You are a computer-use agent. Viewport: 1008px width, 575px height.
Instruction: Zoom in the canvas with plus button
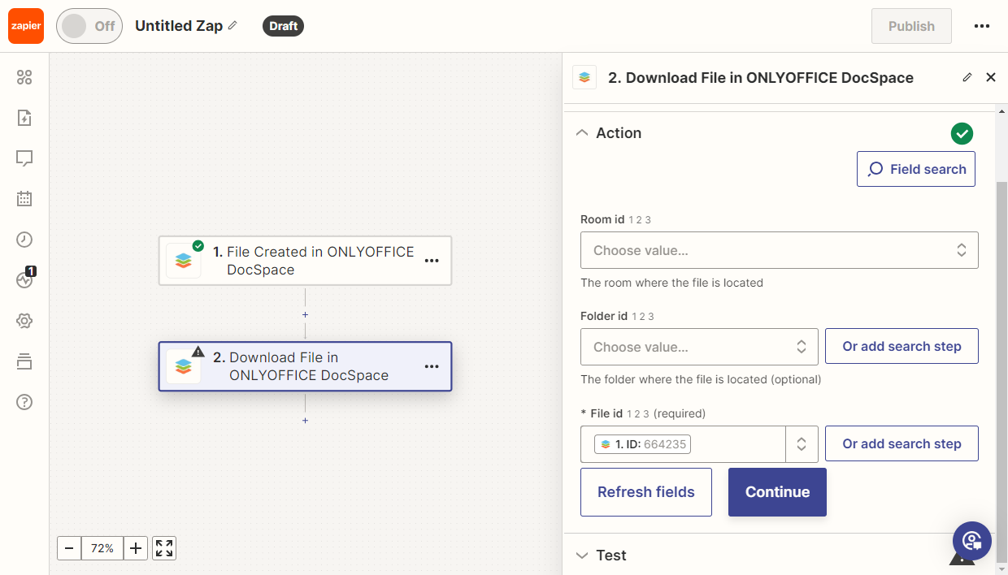coord(136,548)
